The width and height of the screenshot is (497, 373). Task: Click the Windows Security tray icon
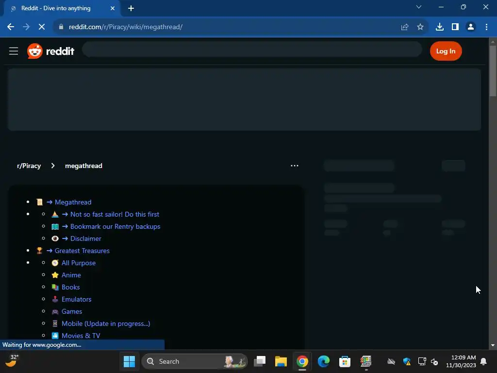[407, 361]
